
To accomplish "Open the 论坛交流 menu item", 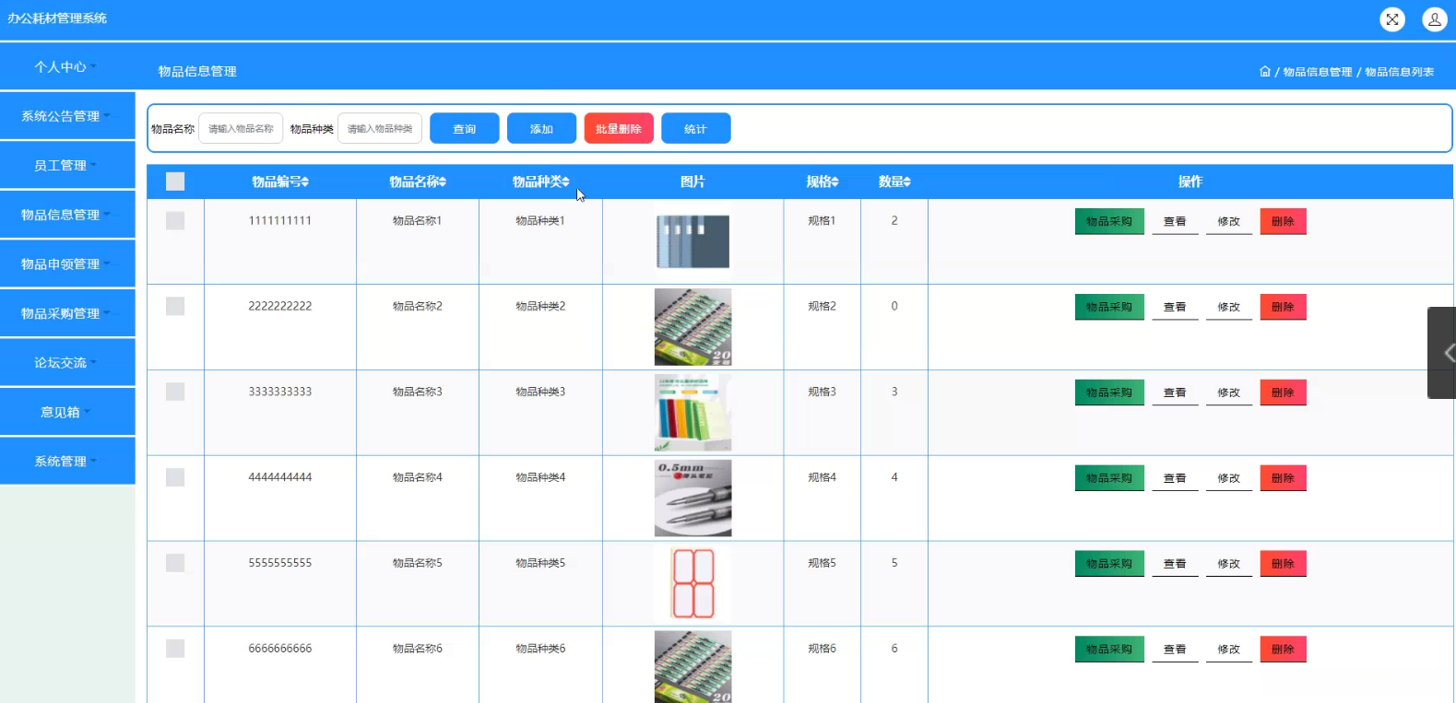I will (x=66, y=363).
